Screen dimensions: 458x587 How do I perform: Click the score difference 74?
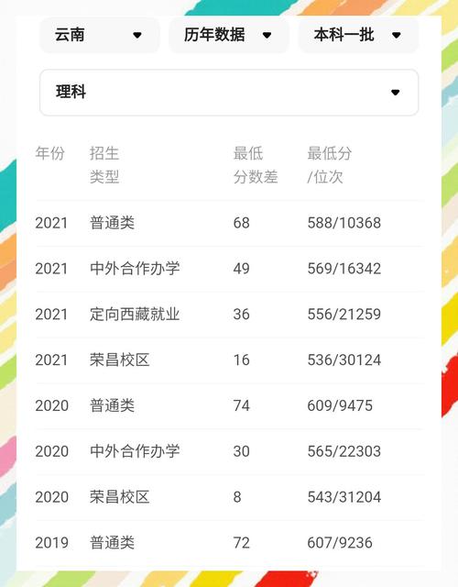point(242,405)
